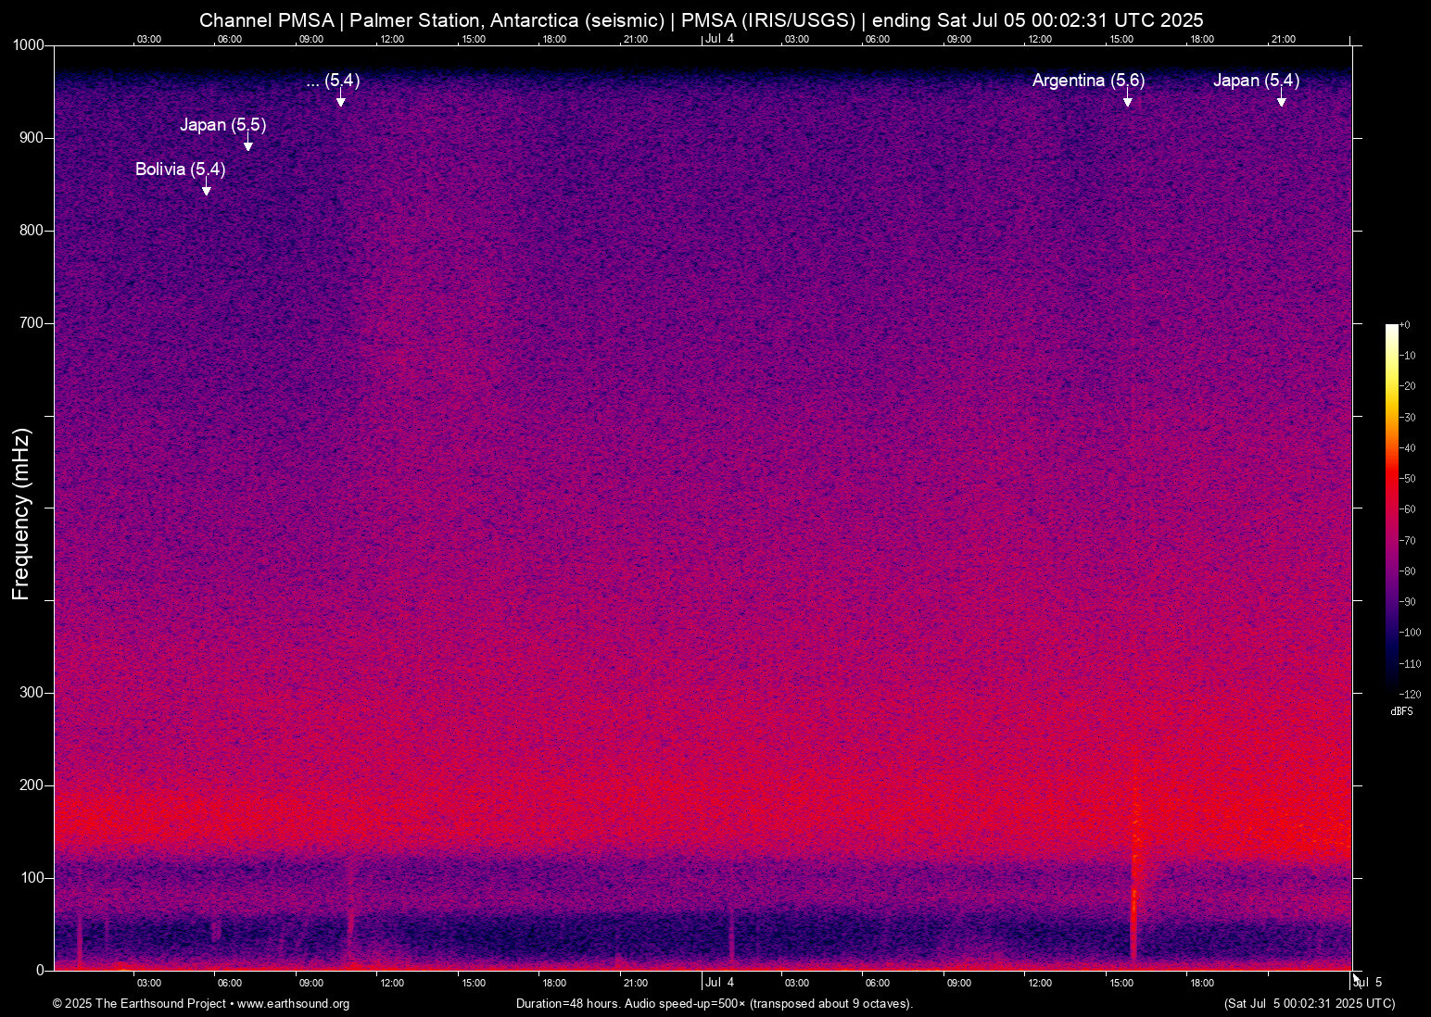Image resolution: width=1431 pixels, height=1017 pixels.
Task: Click the "(Sat Jul 5 00:02:31 2025 UTC)" timestamp
Action: click(1310, 1004)
